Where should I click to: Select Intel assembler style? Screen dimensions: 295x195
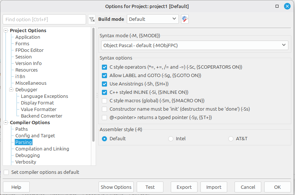pos(171,139)
